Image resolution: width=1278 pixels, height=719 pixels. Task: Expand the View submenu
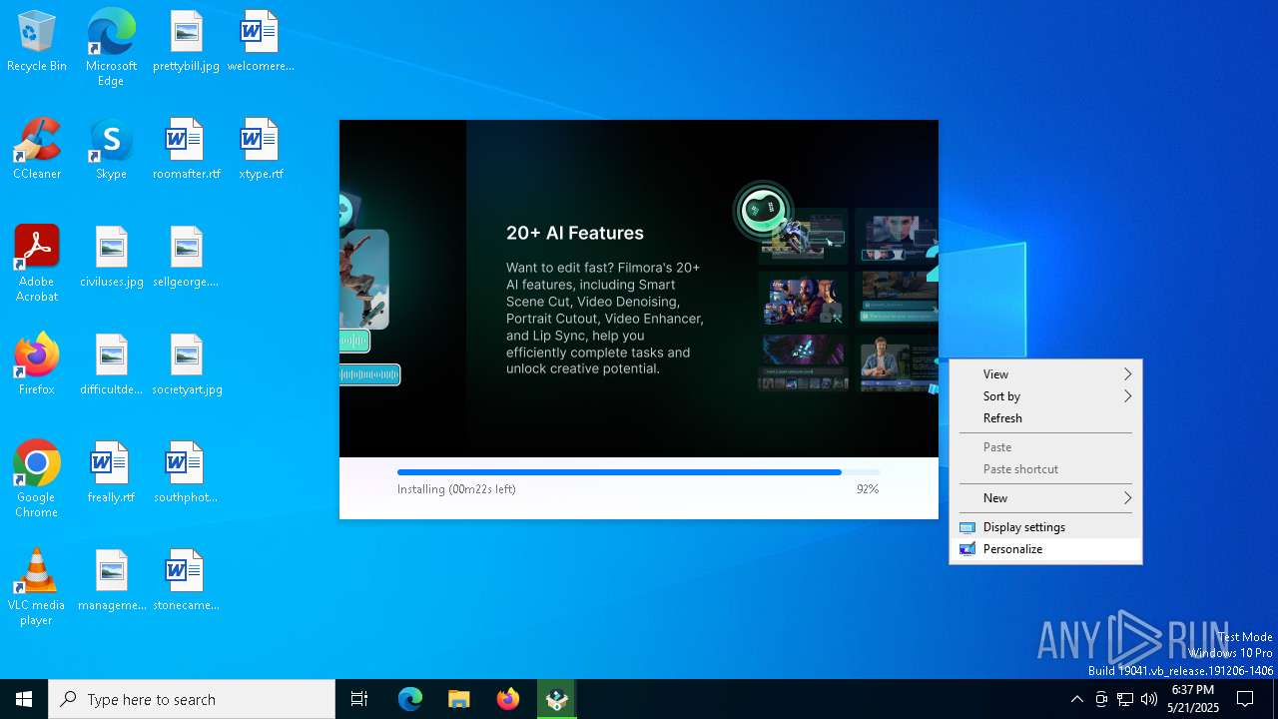click(1045, 374)
